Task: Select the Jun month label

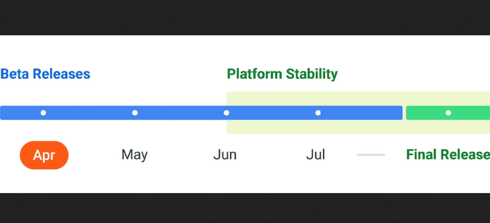Action: coord(225,154)
